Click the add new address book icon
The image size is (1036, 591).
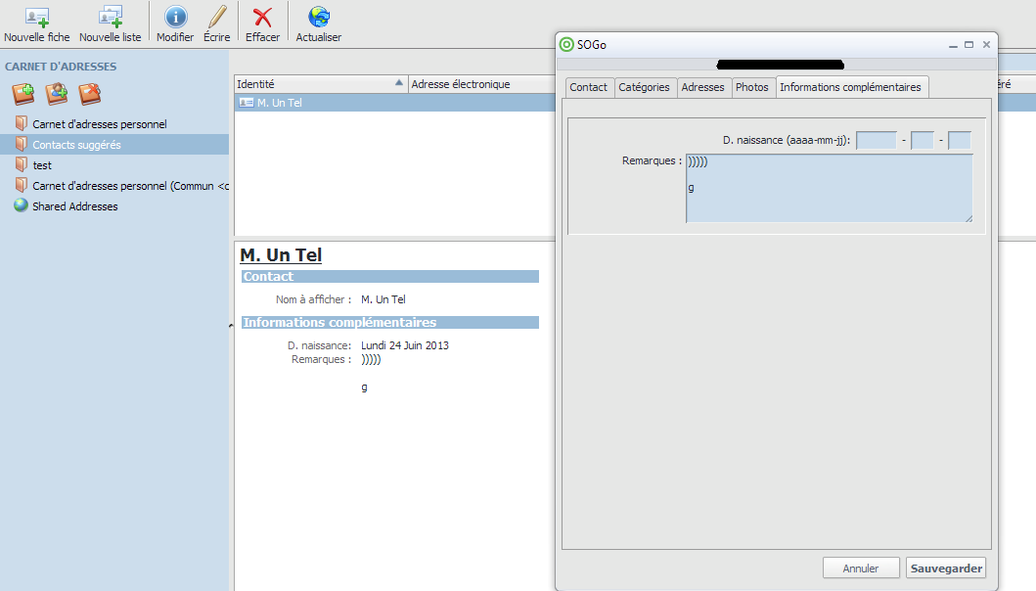[x=23, y=94]
